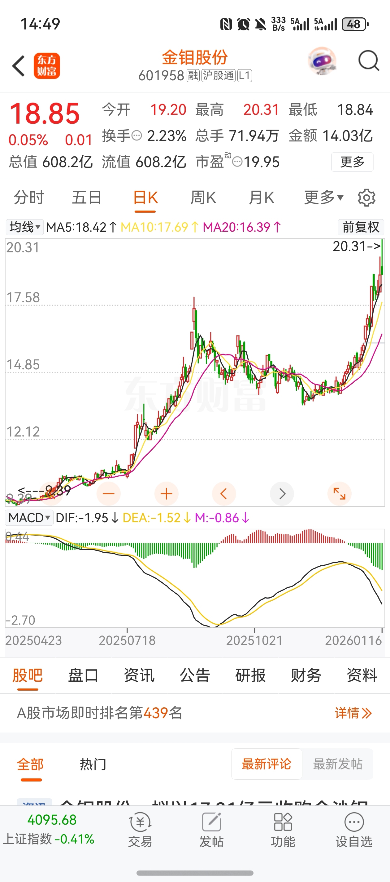Open the 公告 tab
This screenshot has width=390, height=882.
[x=195, y=675]
